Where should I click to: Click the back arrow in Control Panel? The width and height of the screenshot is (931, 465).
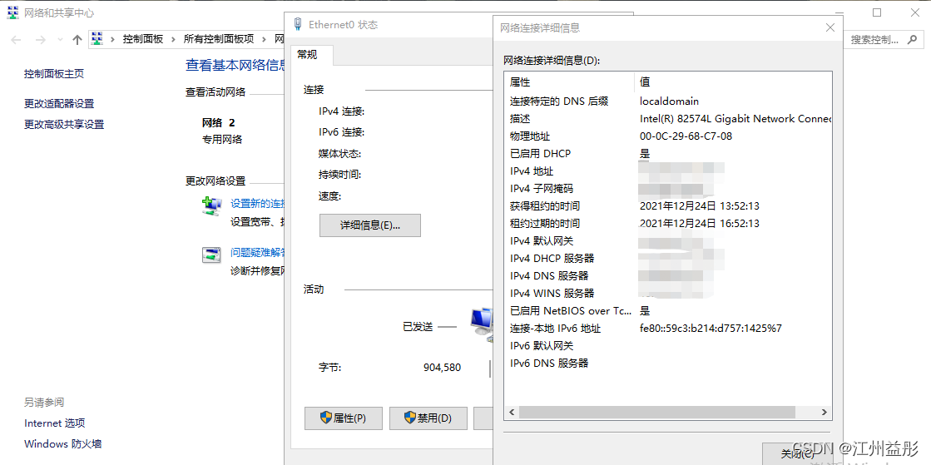16,40
